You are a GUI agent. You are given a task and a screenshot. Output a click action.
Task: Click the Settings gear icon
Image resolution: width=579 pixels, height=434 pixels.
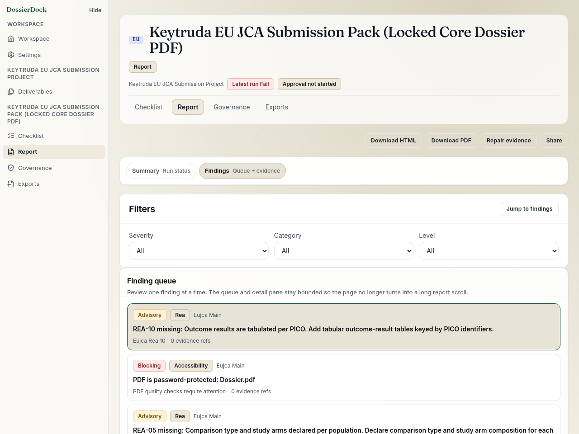pyautogui.click(x=11, y=55)
